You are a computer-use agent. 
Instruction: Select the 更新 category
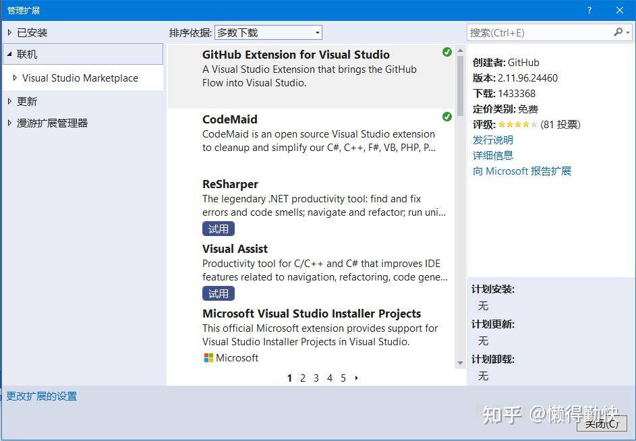coord(27,101)
